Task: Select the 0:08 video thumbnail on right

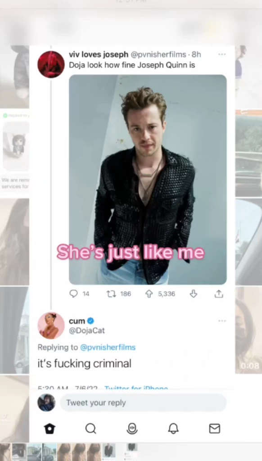Action: tap(249, 330)
